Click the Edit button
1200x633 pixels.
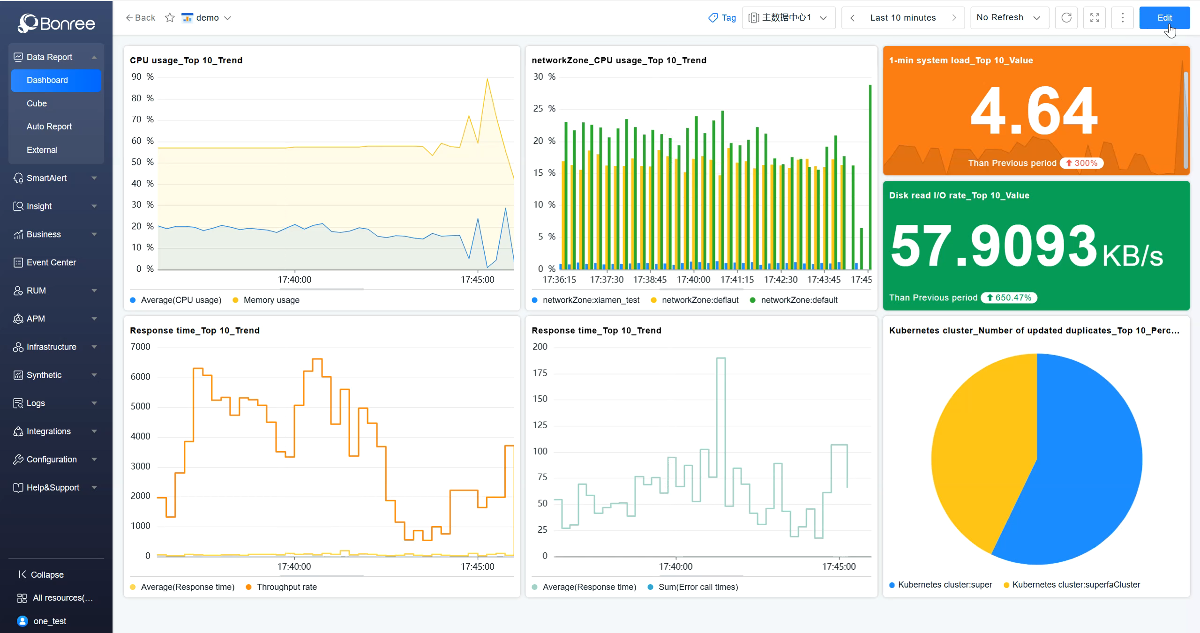[1164, 17]
